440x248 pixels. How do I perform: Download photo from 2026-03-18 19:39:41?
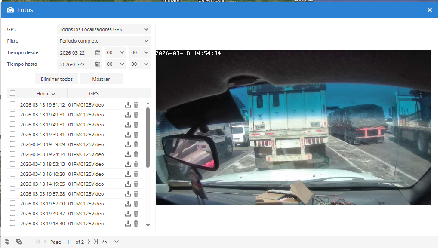[x=128, y=135]
